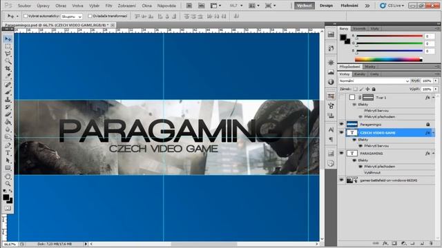Image resolution: width=442 pixels, height=248 pixels.
Task: Switch to the Design workspace
Action: tap(326, 6)
